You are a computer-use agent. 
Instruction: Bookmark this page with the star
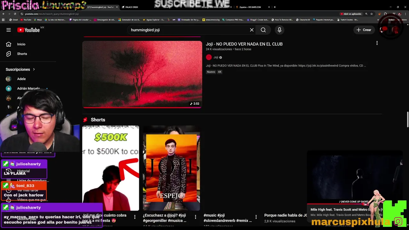pyautogui.click(x=372, y=14)
